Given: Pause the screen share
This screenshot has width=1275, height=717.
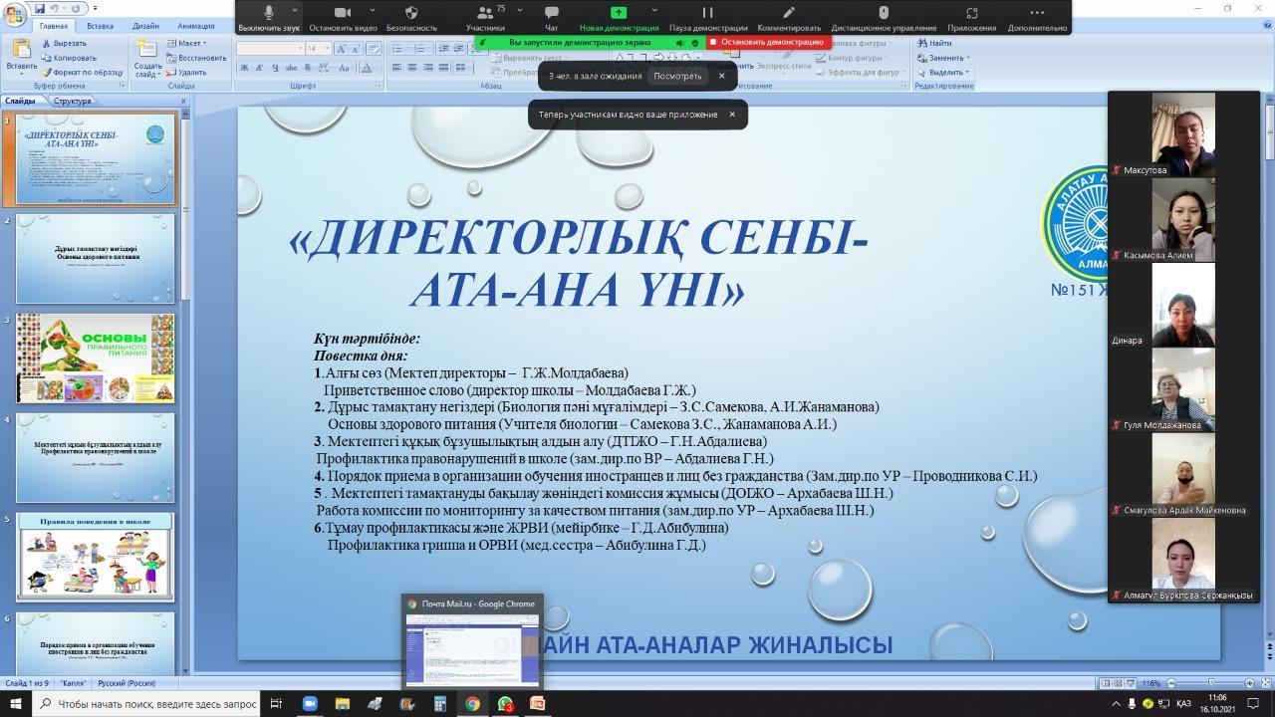Looking at the screenshot, I should (707, 14).
